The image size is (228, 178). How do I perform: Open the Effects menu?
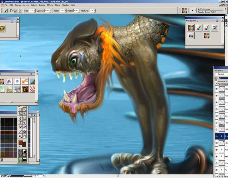50,5
